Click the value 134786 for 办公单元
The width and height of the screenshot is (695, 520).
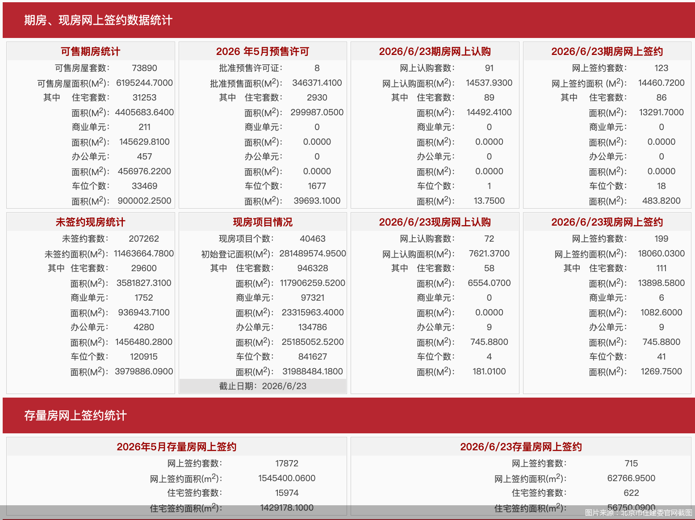coord(313,327)
